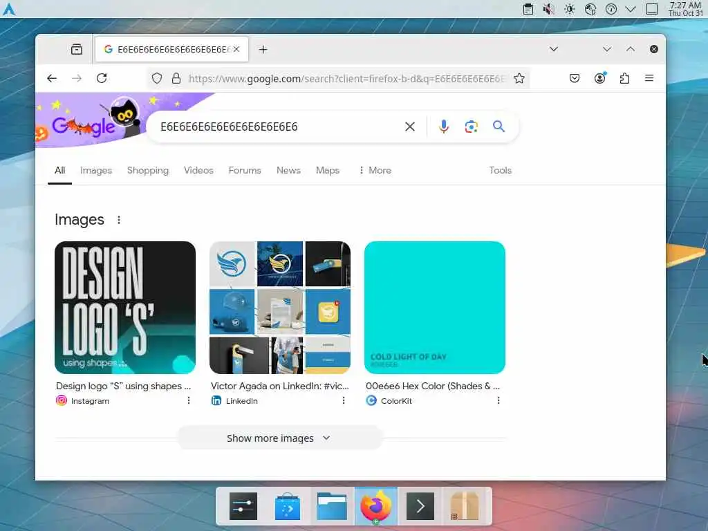Image resolution: width=708 pixels, height=531 pixels.
Task: Open the tracking protection shield icon
Action: pyautogui.click(x=157, y=79)
